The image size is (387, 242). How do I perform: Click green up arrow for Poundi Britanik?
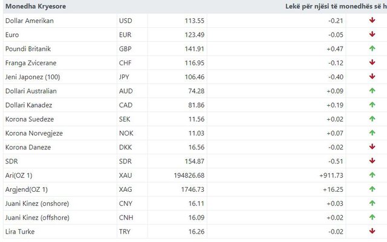pyautogui.click(x=372, y=48)
